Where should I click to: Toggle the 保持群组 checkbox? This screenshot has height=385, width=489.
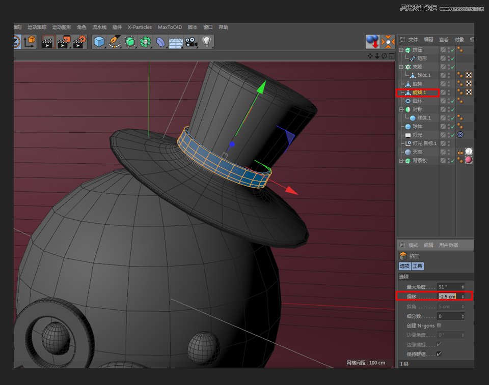439,354
